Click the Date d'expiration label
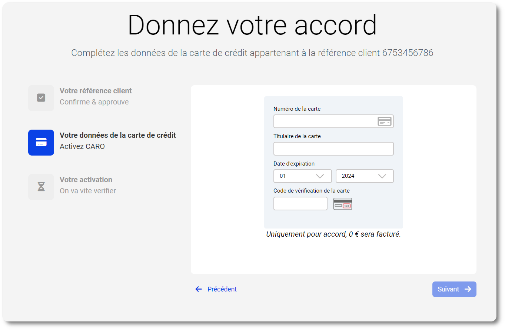This screenshot has height=330, width=505. [x=294, y=164]
